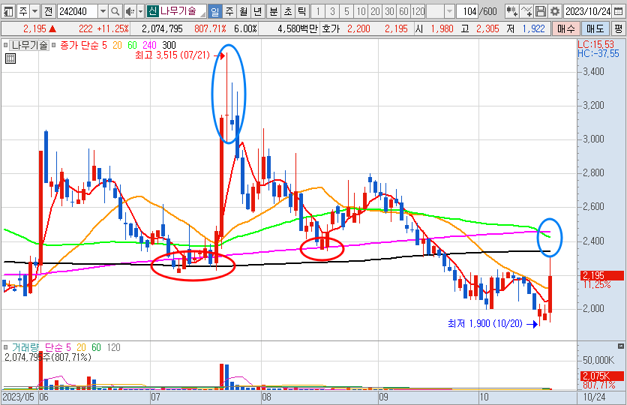Switch to second 초 chart
This screenshot has height=405, width=627.
coord(288,11)
